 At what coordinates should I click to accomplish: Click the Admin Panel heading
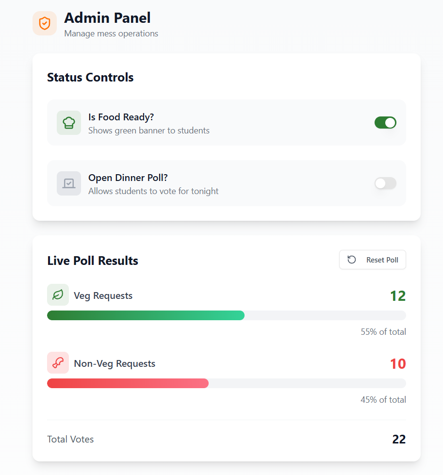[107, 18]
